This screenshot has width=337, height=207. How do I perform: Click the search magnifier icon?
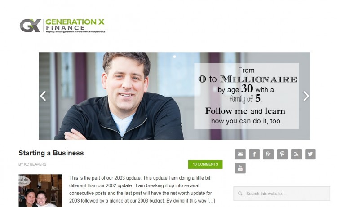(x=240, y=194)
